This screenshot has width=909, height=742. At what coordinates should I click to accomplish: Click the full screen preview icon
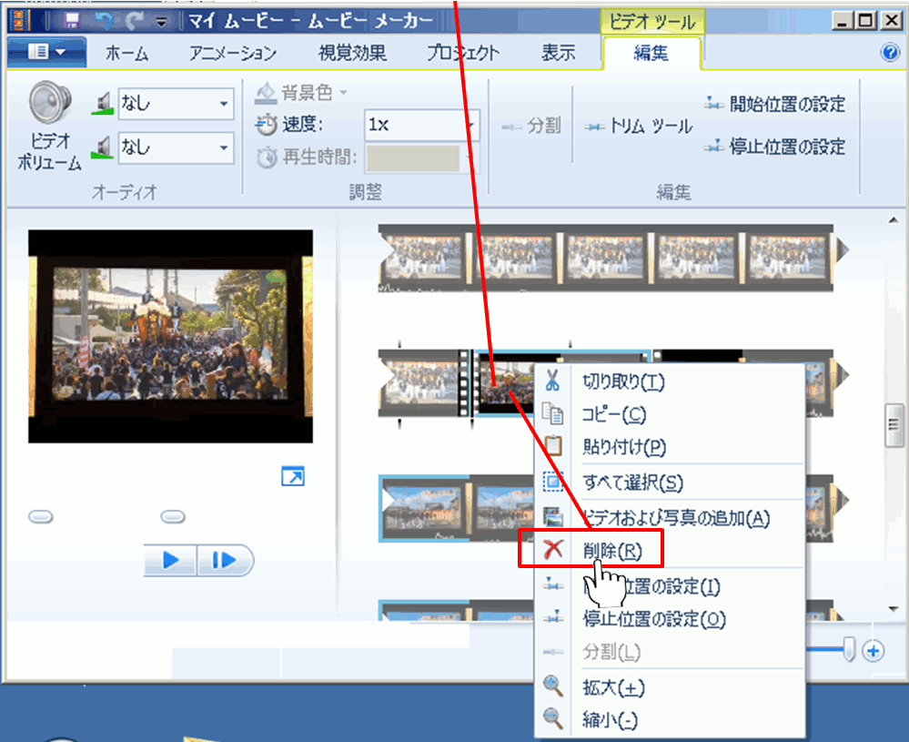click(293, 476)
